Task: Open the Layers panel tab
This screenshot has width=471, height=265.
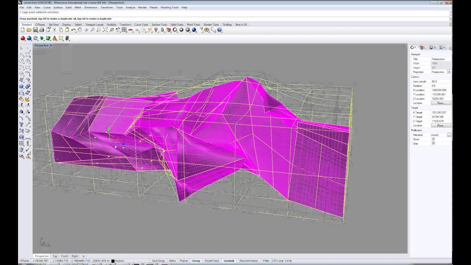Action: [424, 47]
